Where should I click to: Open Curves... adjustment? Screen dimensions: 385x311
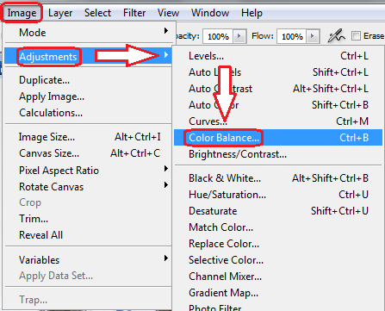[x=278, y=121]
